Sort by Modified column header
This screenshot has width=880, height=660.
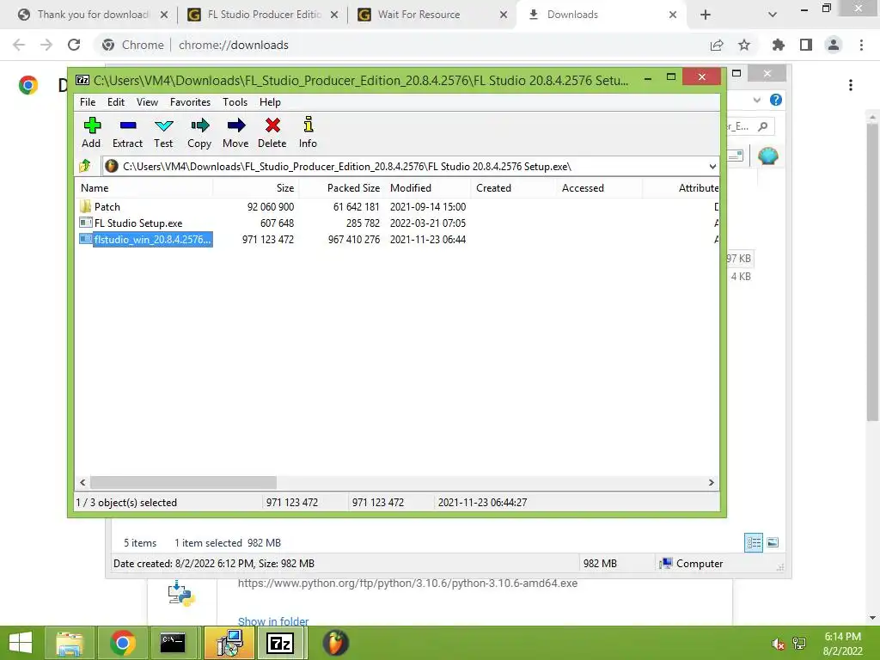428,188
